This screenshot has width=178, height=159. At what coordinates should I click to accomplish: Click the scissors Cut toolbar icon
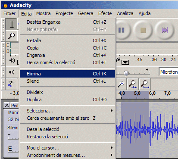click(x=11, y=84)
